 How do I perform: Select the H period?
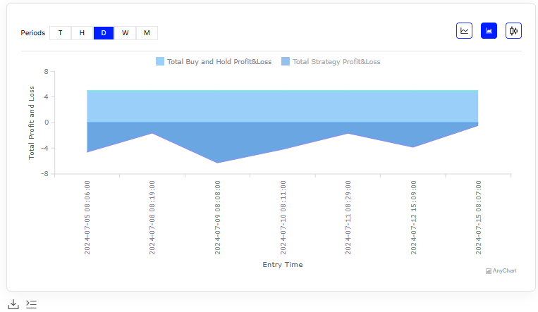point(82,33)
